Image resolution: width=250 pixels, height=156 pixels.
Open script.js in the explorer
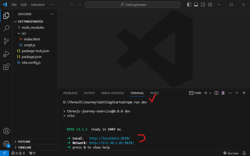(x=35, y=45)
